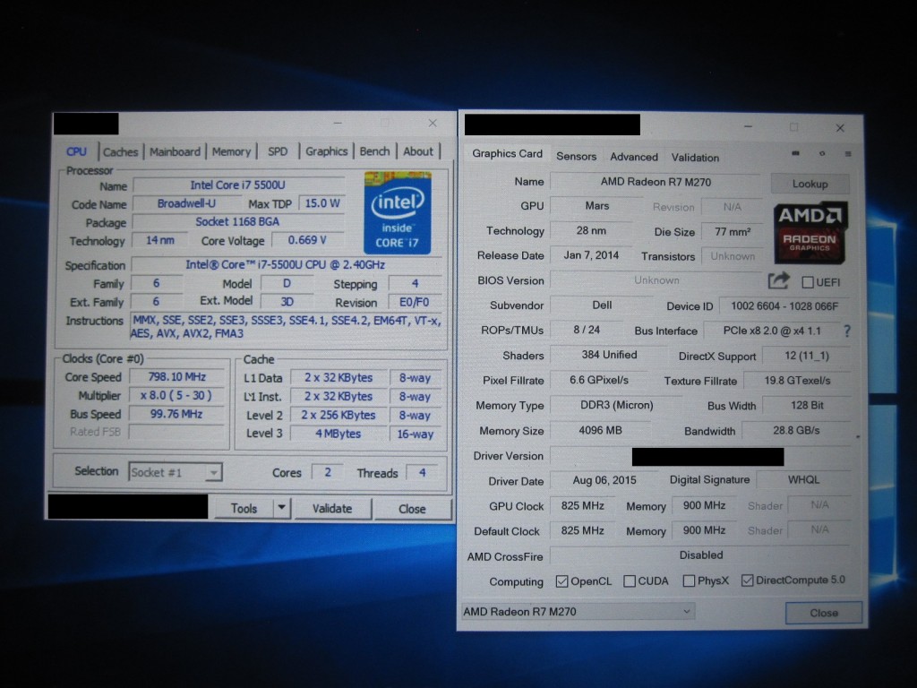Screen dimensions: 917x688
Task: Click the Shaders value '384 Unified'
Action: (609, 355)
